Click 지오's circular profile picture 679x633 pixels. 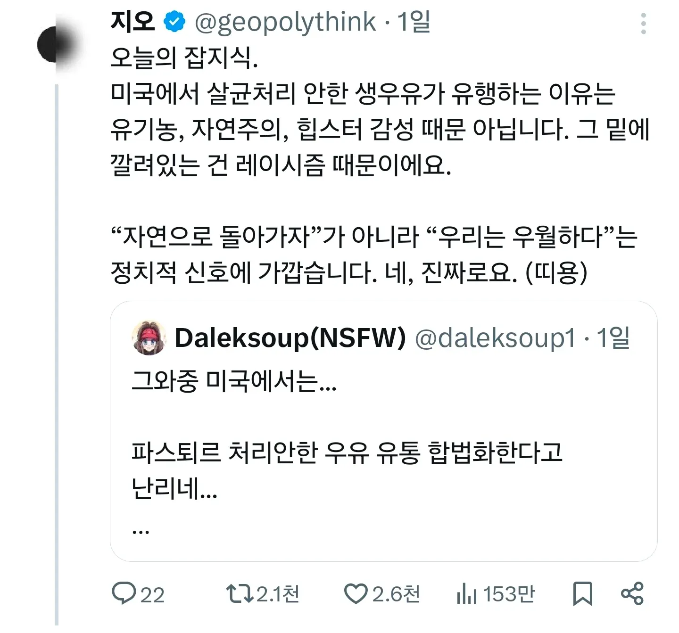pos(57,45)
